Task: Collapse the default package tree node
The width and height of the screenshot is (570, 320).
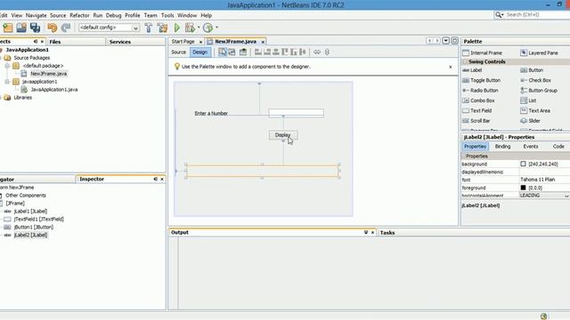Action: tap(7, 66)
